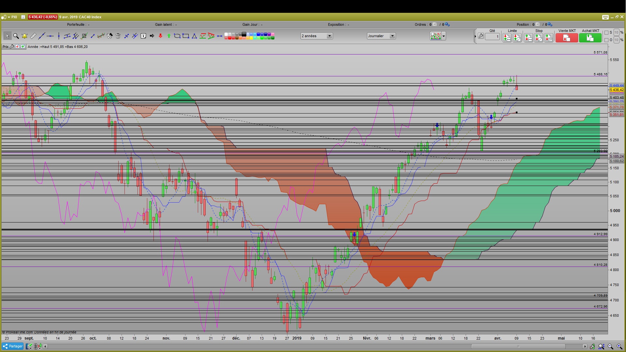
Task: Collapse the trading panel with the black arrow
Action: [475, 36]
